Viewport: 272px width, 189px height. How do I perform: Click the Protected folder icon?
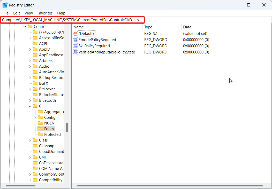click(40, 135)
